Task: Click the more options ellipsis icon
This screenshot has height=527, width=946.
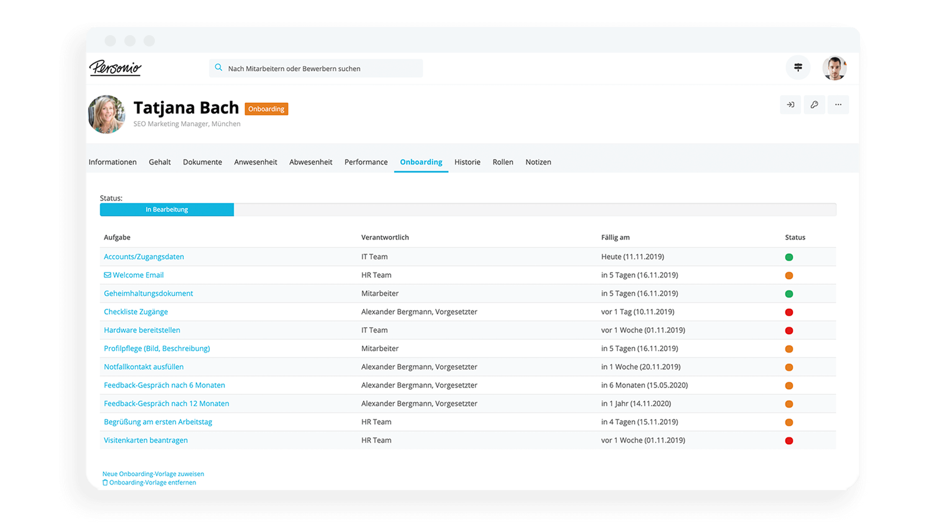Action: (838, 105)
